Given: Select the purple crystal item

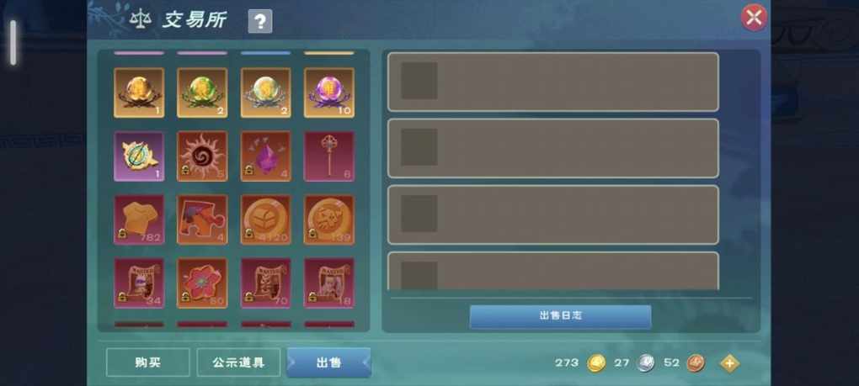Looking at the screenshot, I should [x=265, y=156].
